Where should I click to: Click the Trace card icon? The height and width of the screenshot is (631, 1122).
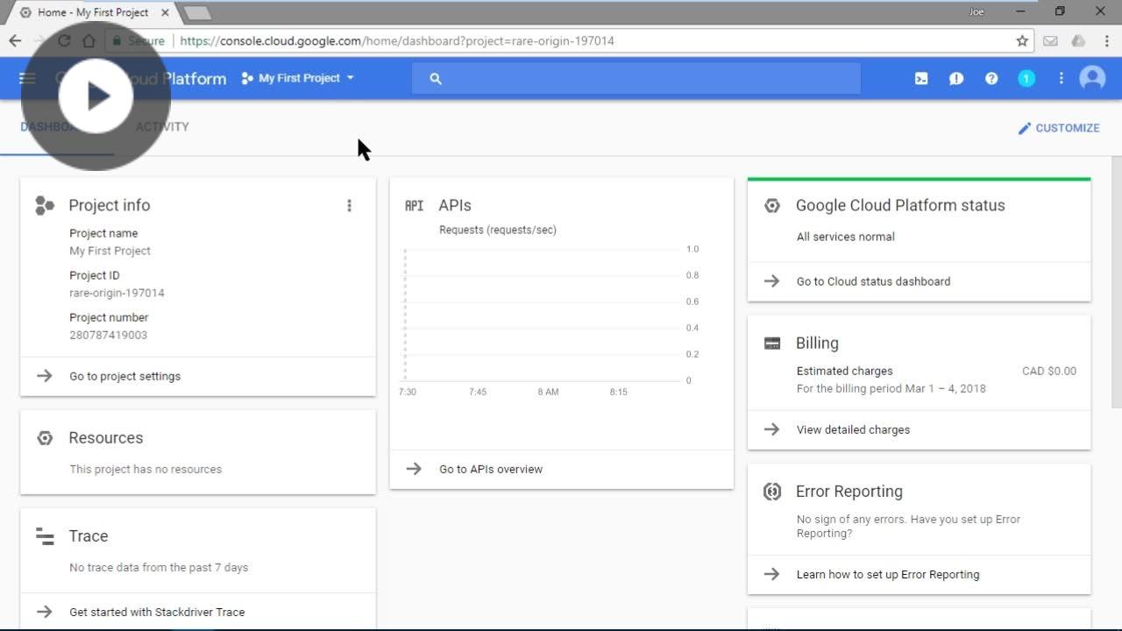(x=45, y=535)
